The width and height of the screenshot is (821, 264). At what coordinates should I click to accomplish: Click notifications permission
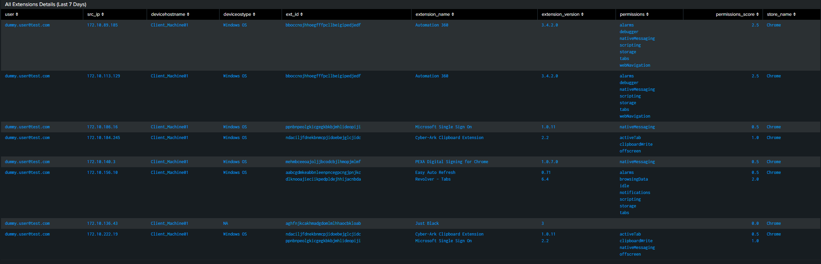[x=635, y=193]
